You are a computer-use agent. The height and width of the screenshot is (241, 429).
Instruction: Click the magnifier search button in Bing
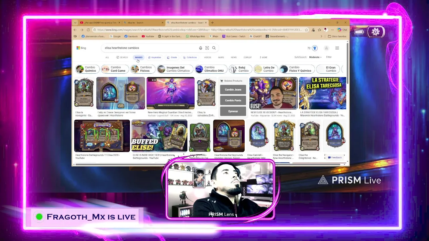point(214,48)
